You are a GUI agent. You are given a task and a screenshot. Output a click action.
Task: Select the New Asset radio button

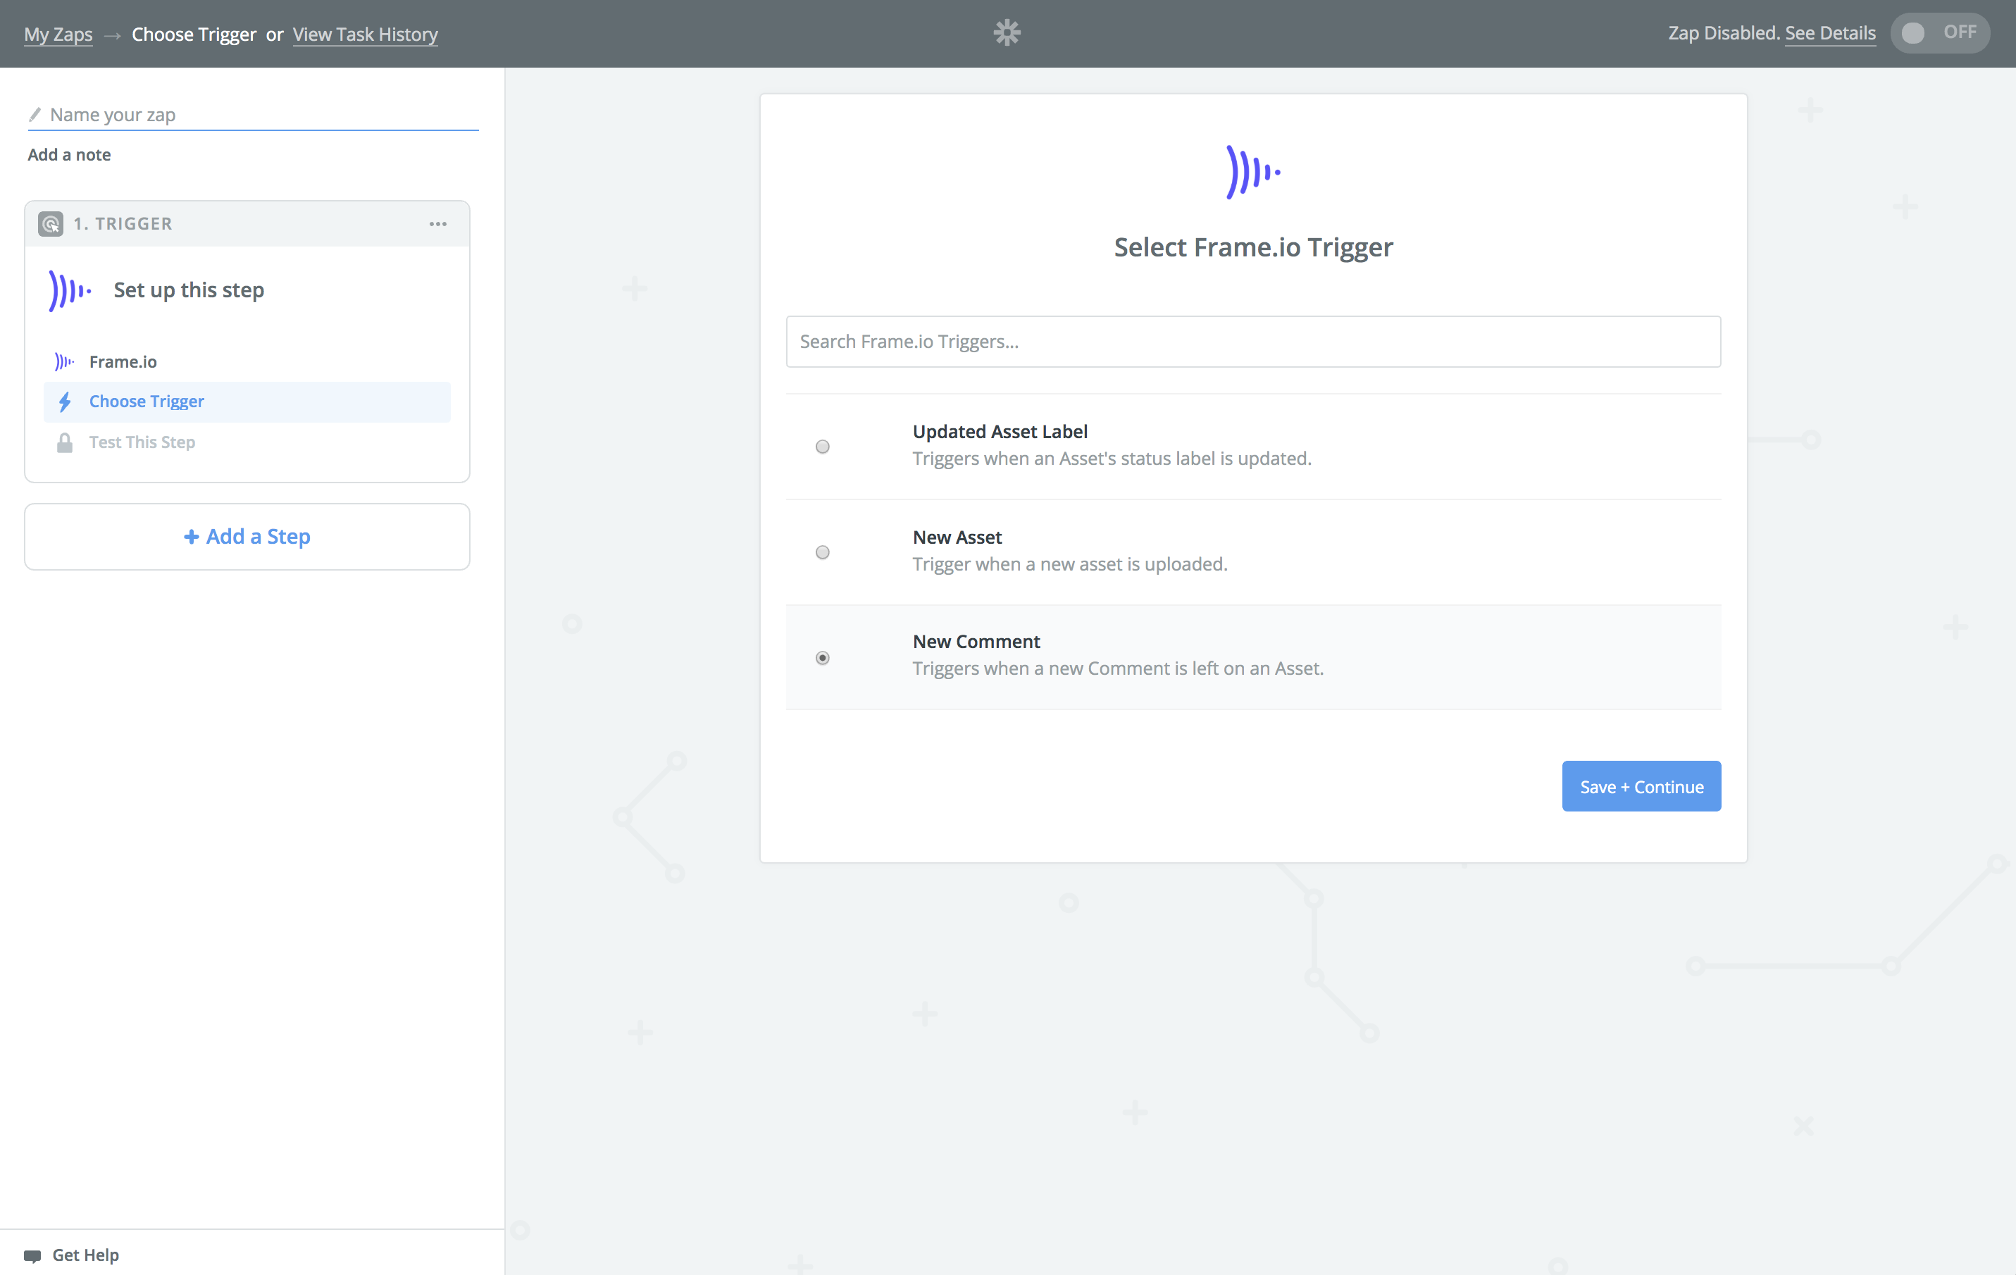coord(822,552)
